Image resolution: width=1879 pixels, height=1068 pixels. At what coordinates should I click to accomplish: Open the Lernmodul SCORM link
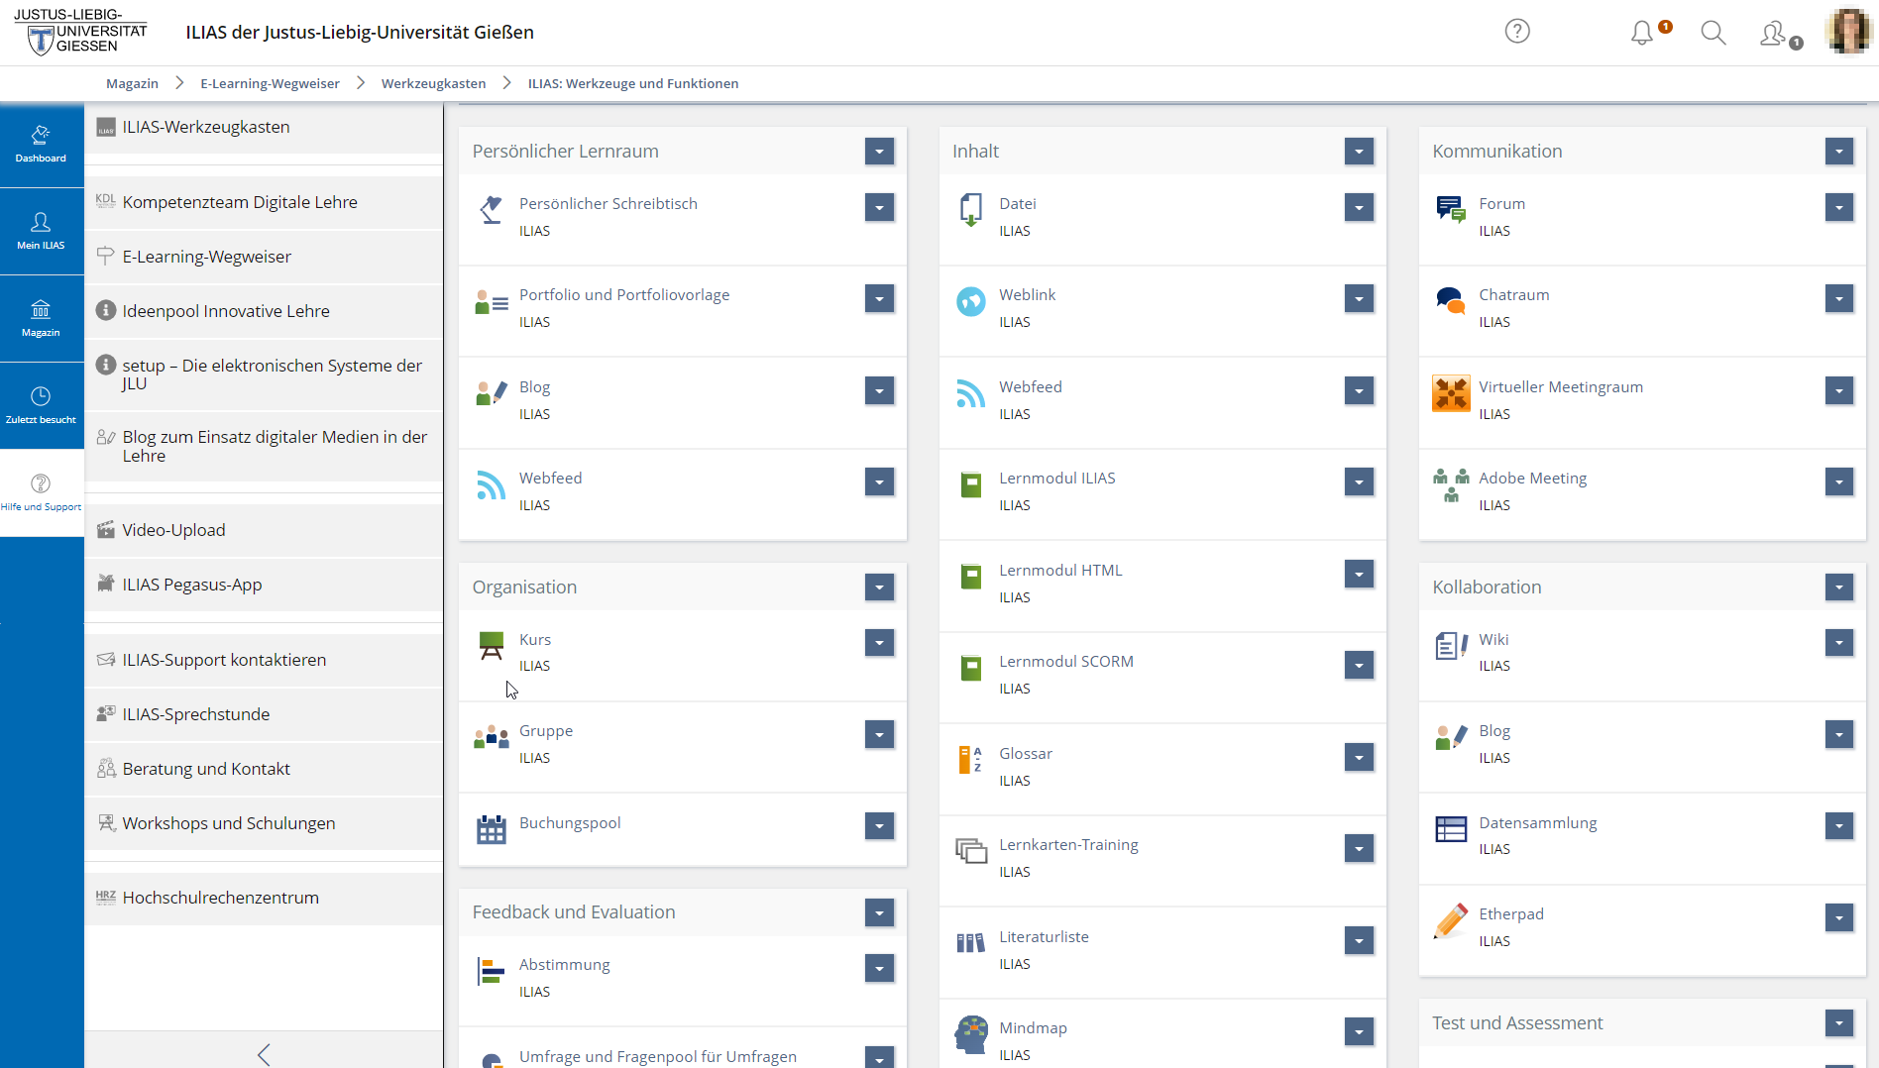point(1065,662)
